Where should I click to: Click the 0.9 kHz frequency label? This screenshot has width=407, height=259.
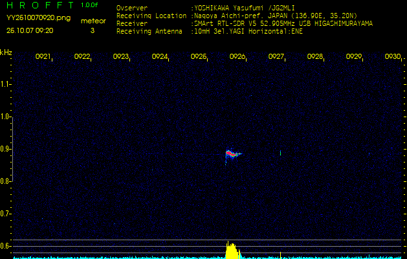pyautogui.click(x=5, y=149)
